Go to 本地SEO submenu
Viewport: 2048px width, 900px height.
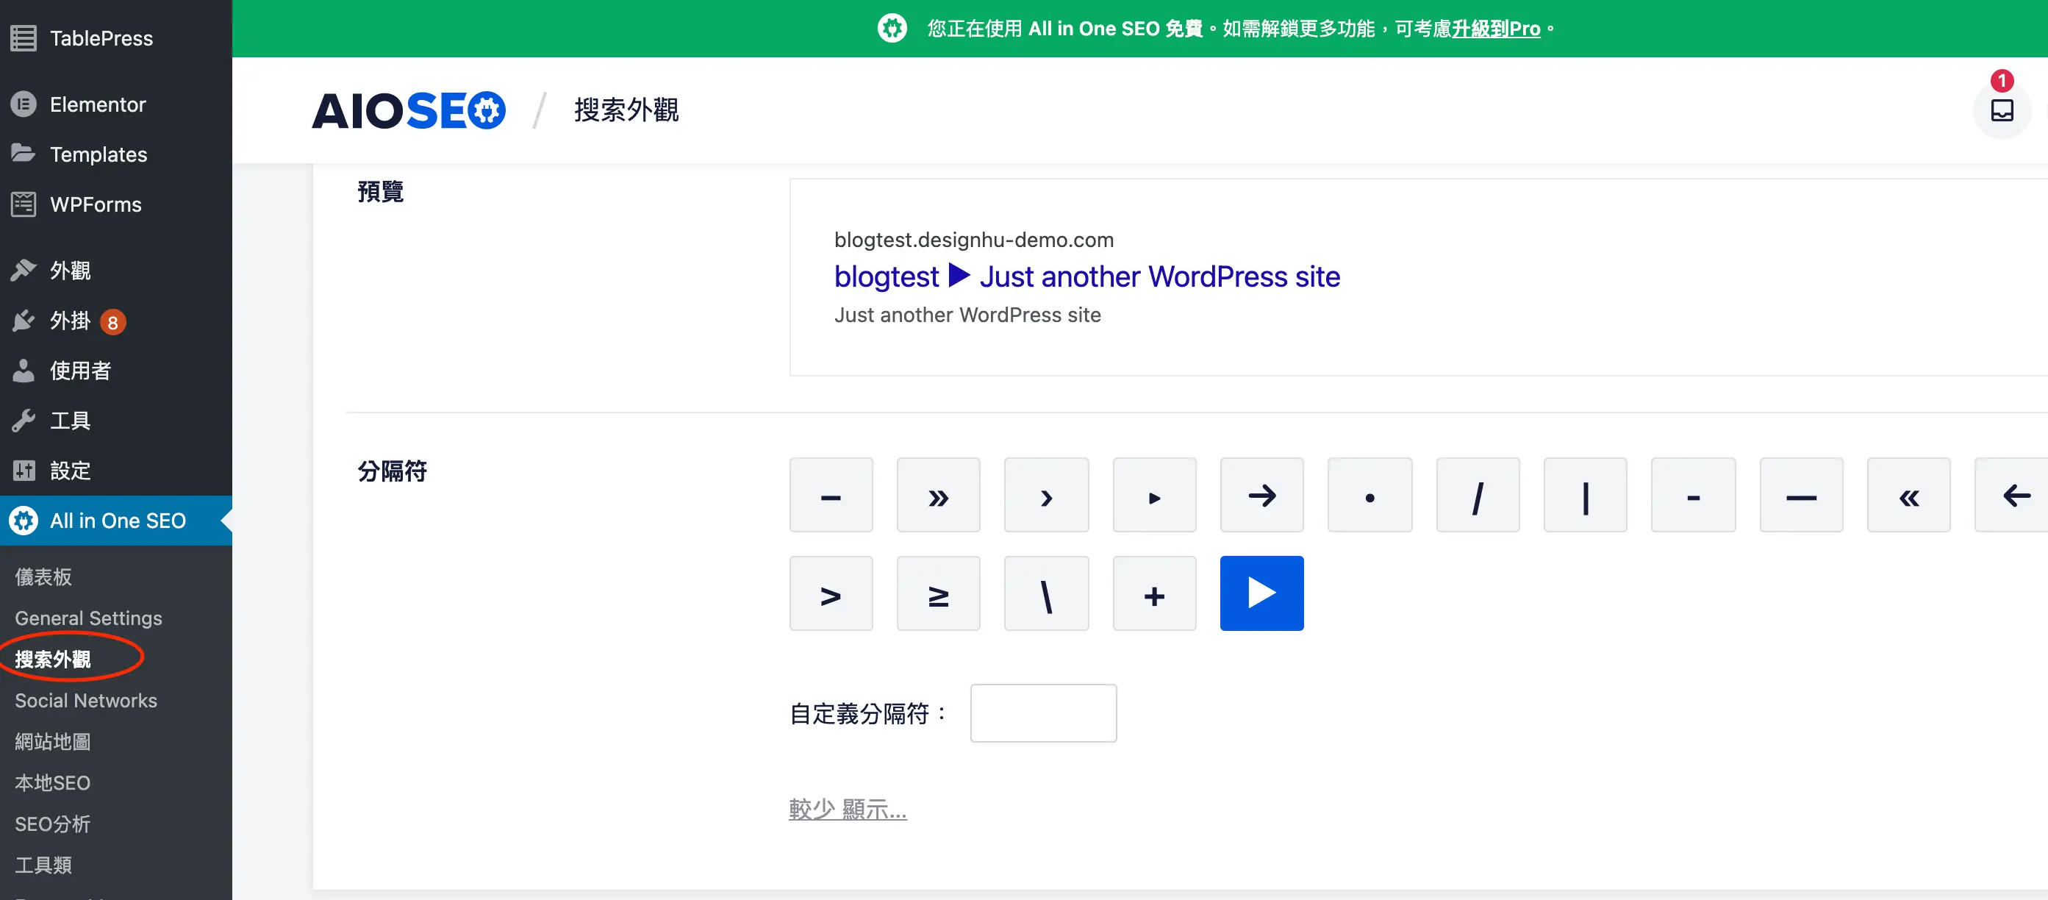click(x=52, y=783)
